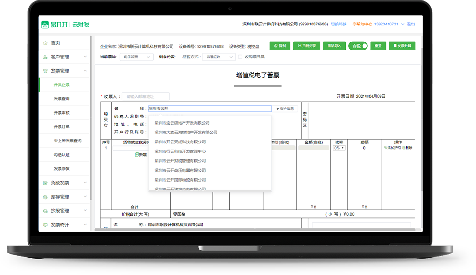Click the 抄报管理 sidebar icon
Image resolution: width=476 pixels, height=275 pixels.
click(45, 211)
